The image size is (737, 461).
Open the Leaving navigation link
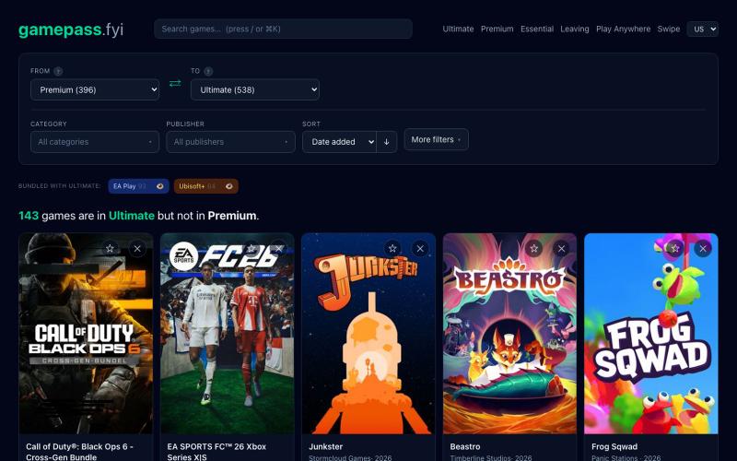coord(574,29)
